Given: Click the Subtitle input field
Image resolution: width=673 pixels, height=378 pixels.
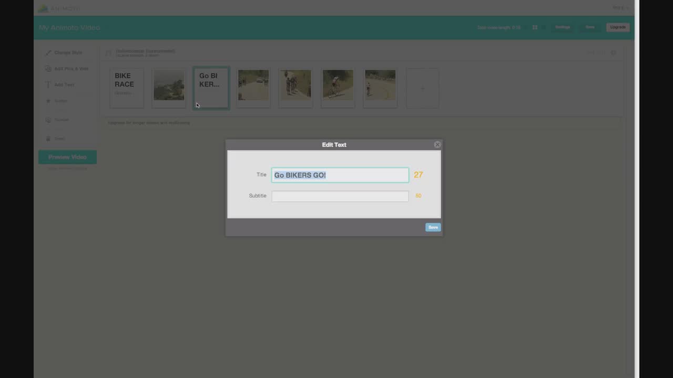Looking at the screenshot, I should pyautogui.click(x=340, y=196).
